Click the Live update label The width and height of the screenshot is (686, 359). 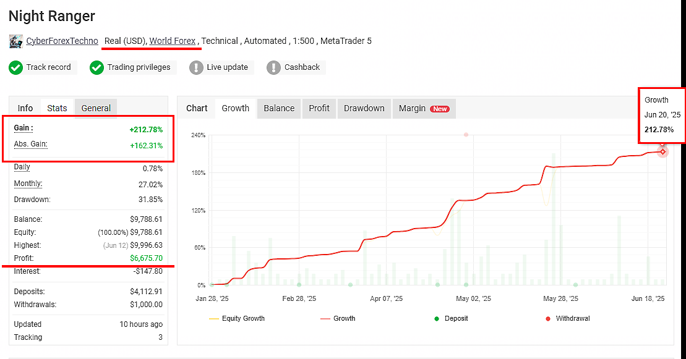point(228,67)
